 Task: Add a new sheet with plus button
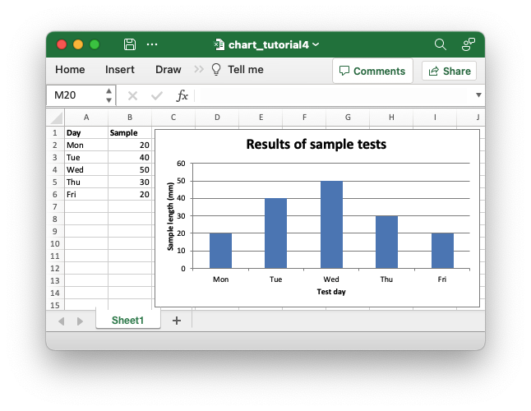(x=176, y=321)
